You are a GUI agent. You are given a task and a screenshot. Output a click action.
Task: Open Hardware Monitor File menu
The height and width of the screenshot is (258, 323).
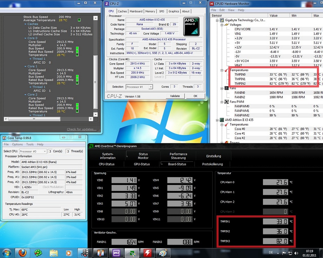[x=214, y=10]
